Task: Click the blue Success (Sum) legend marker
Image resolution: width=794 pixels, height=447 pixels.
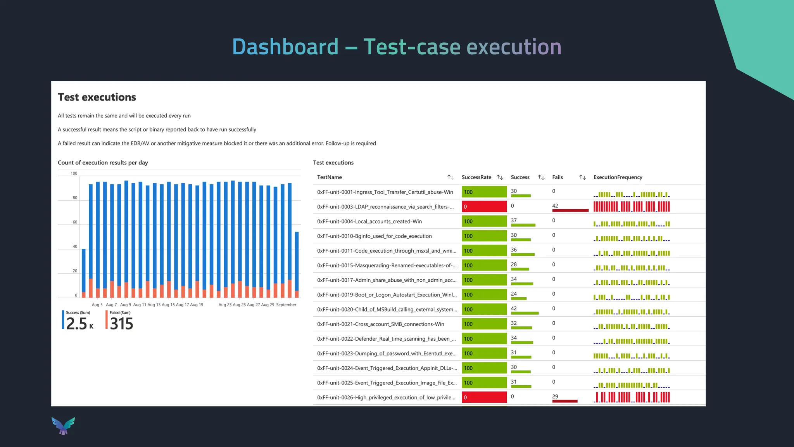Action: point(63,320)
